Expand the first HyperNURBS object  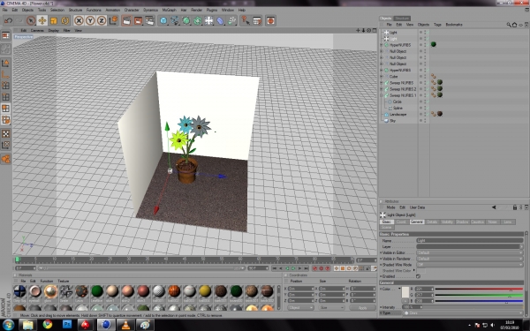(x=382, y=45)
